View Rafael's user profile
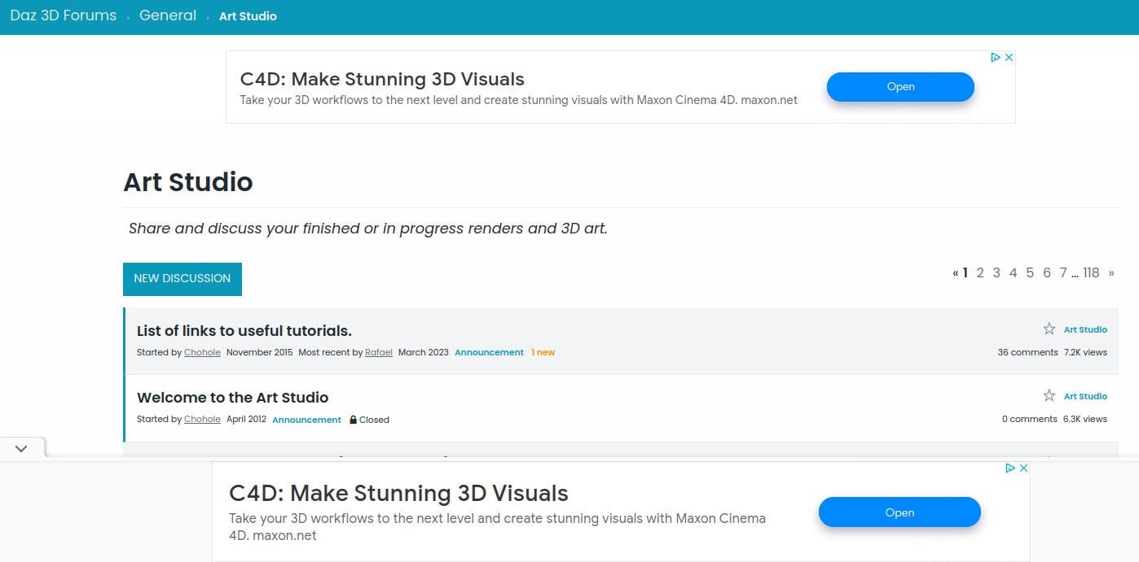 [378, 352]
